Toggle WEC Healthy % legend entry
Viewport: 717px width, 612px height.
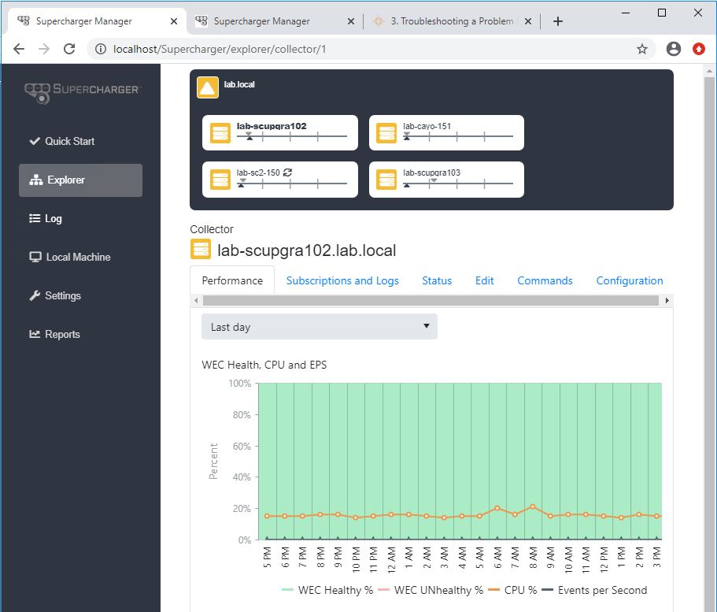click(327, 590)
